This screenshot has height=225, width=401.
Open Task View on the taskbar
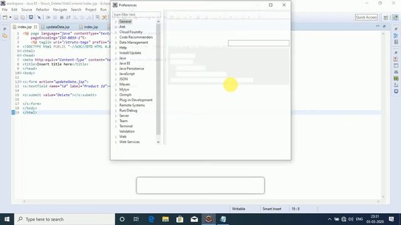coord(136,219)
